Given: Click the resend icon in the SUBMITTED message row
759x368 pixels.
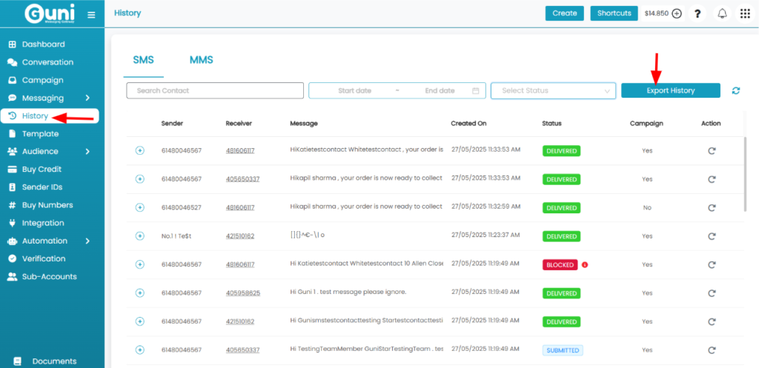Looking at the screenshot, I should (x=711, y=350).
